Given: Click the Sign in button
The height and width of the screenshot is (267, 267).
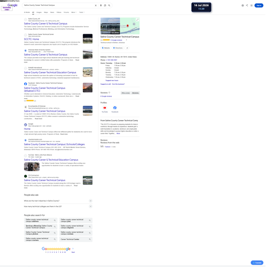Looking at the screenshot, I should 258,5.
